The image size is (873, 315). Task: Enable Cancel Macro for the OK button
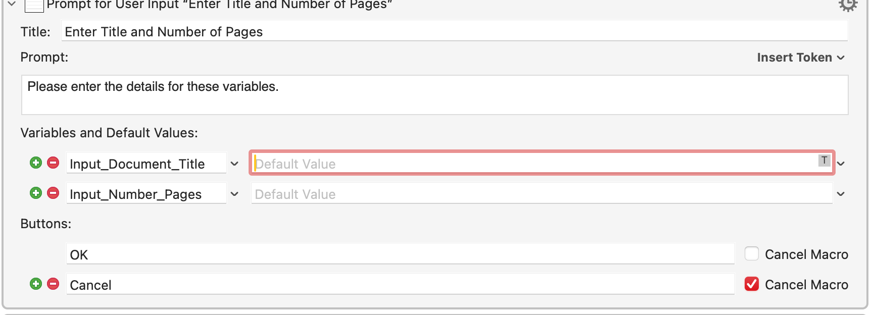(752, 253)
